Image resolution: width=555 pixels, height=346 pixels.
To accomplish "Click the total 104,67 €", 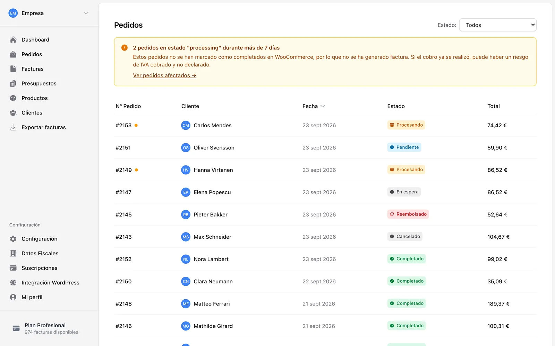I will point(498,237).
